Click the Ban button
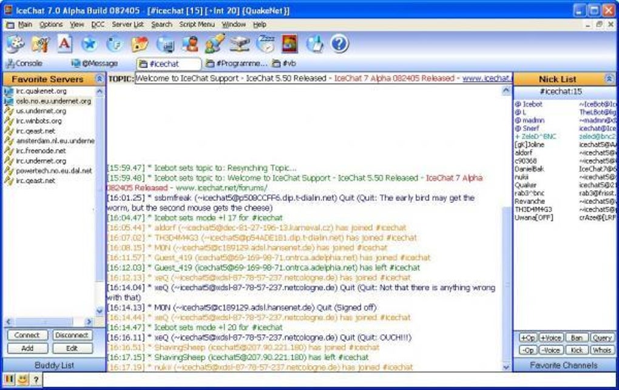Viewport: 619px width, 390px height. point(577,337)
